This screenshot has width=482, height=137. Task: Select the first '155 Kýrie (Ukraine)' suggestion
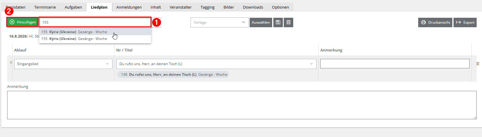(x=95, y=32)
